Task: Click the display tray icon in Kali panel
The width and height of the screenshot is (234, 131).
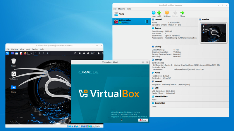Action: [75, 53]
